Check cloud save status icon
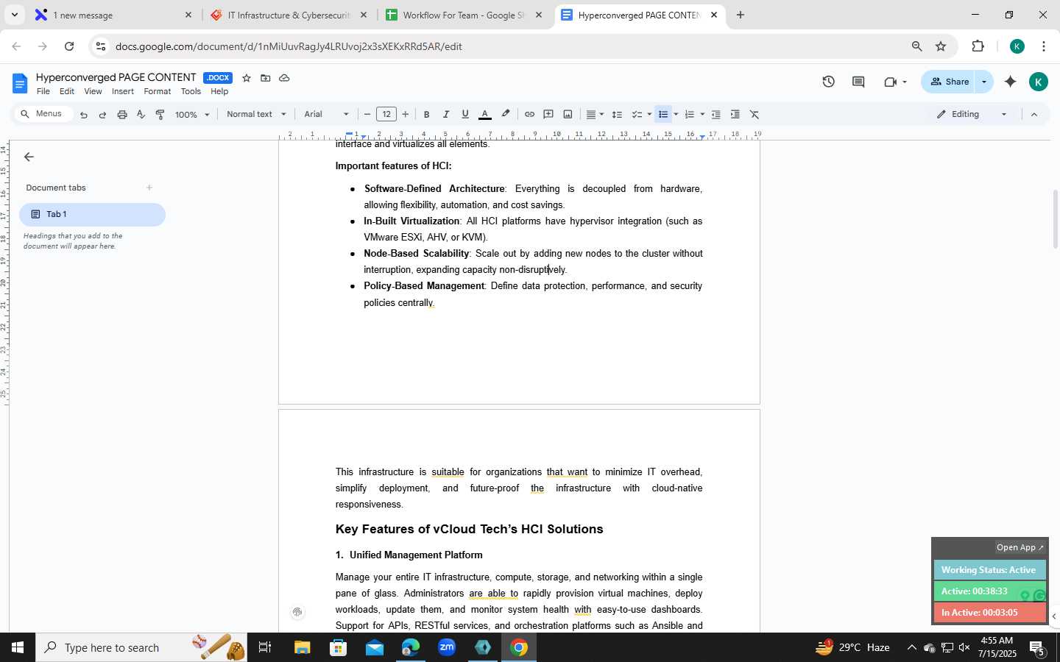The height and width of the screenshot is (662, 1060). (x=284, y=78)
